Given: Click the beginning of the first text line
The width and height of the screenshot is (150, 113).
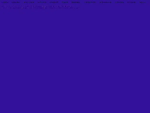Looking at the screenshot, I should tap(2, 6).
